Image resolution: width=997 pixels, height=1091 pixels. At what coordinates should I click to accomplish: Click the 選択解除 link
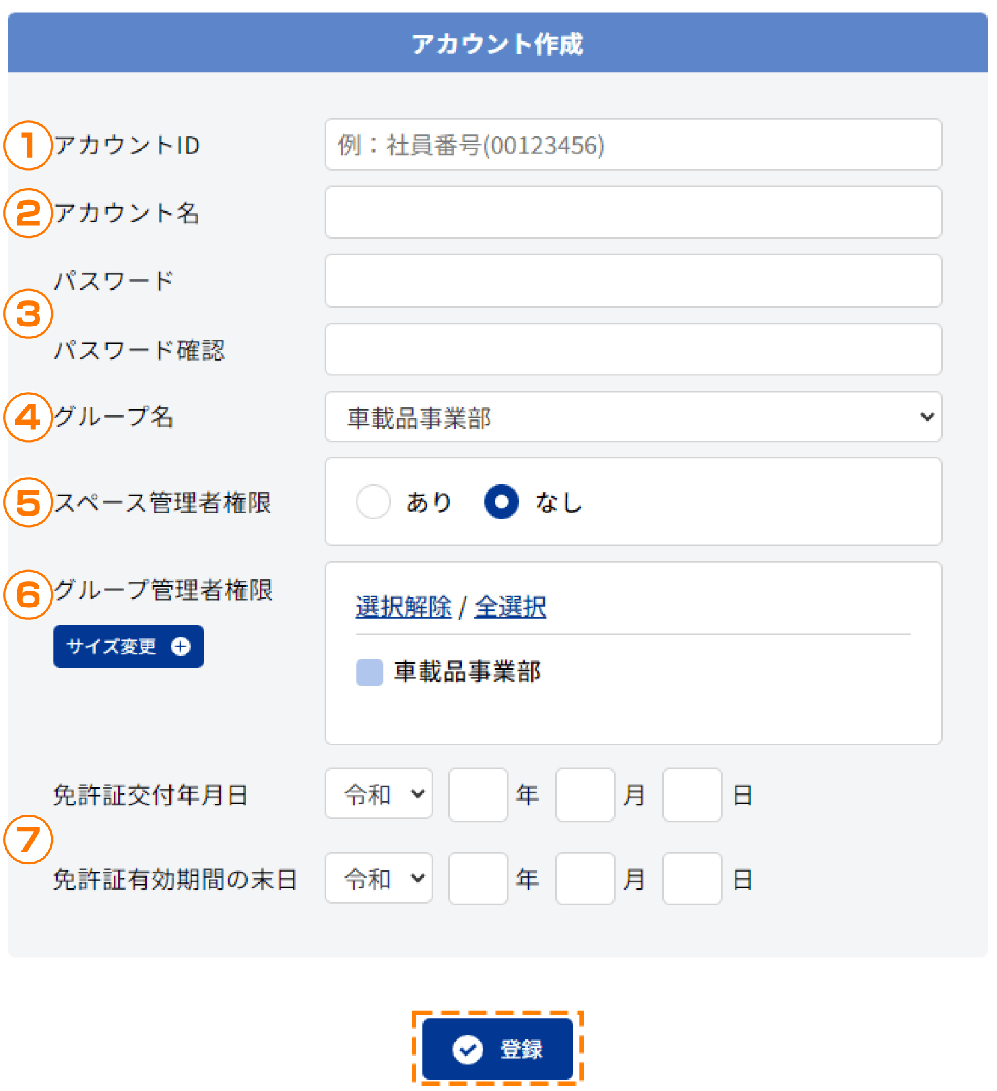pos(404,607)
